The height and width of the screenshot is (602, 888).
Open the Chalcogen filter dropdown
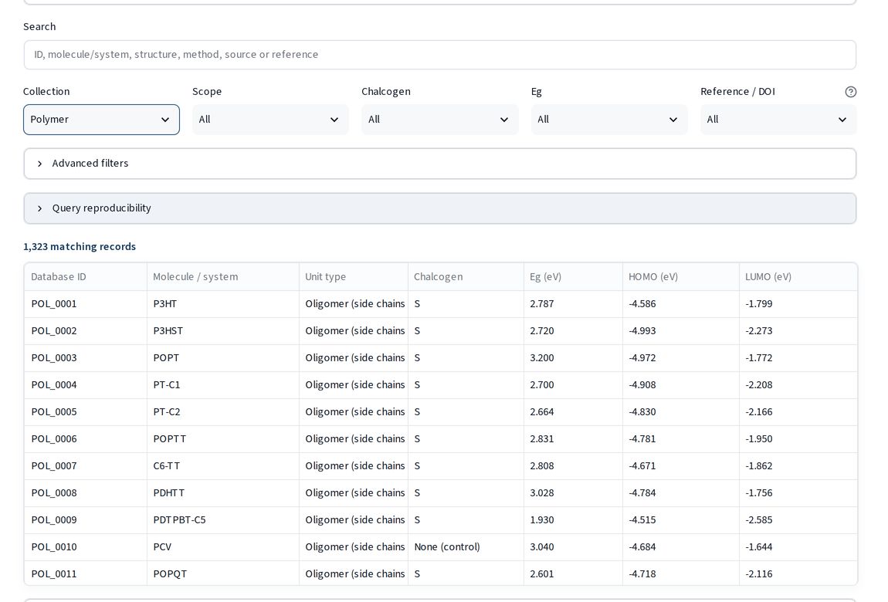439,120
